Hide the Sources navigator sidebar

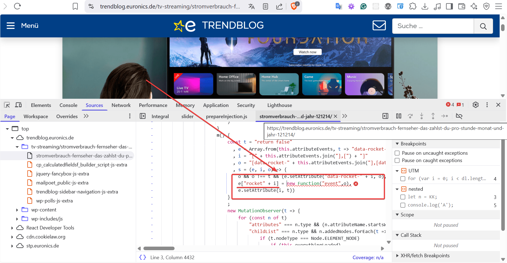tap(143, 116)
